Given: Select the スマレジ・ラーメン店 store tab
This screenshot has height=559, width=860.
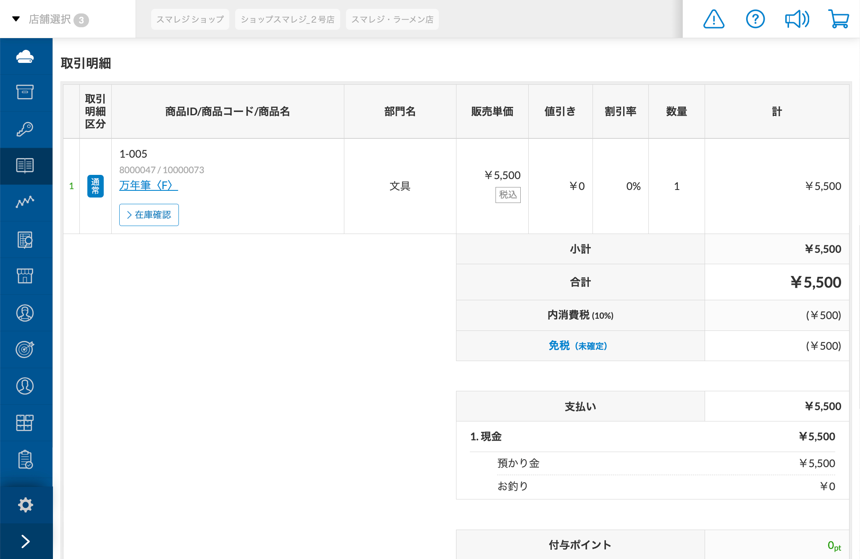Looking at the screenshot, I should 392,19.
